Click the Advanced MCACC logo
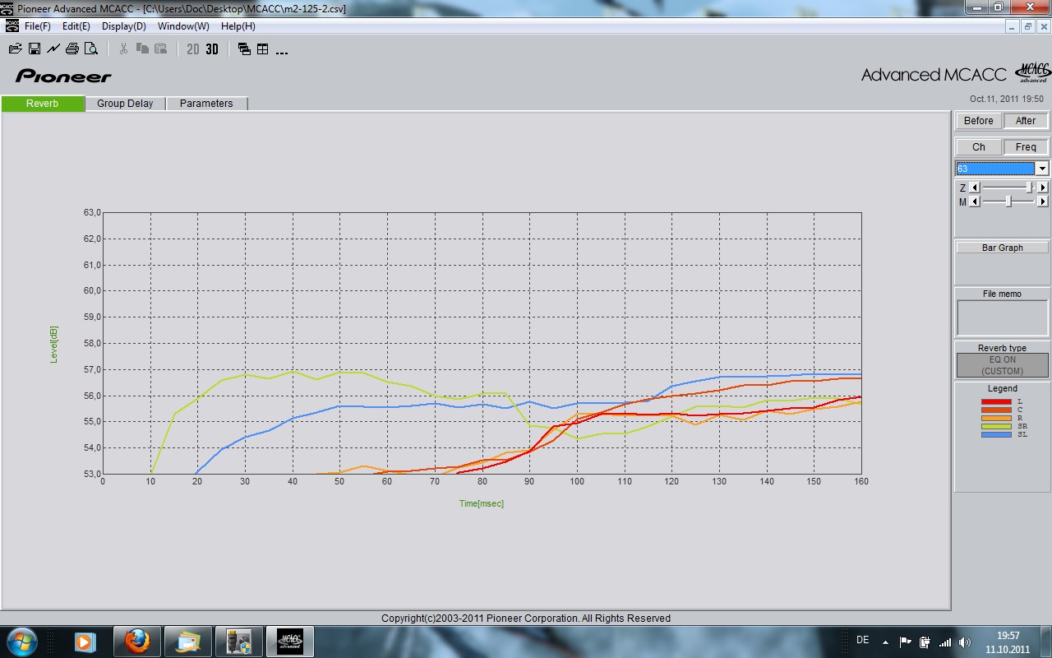 tap(955, 74)
